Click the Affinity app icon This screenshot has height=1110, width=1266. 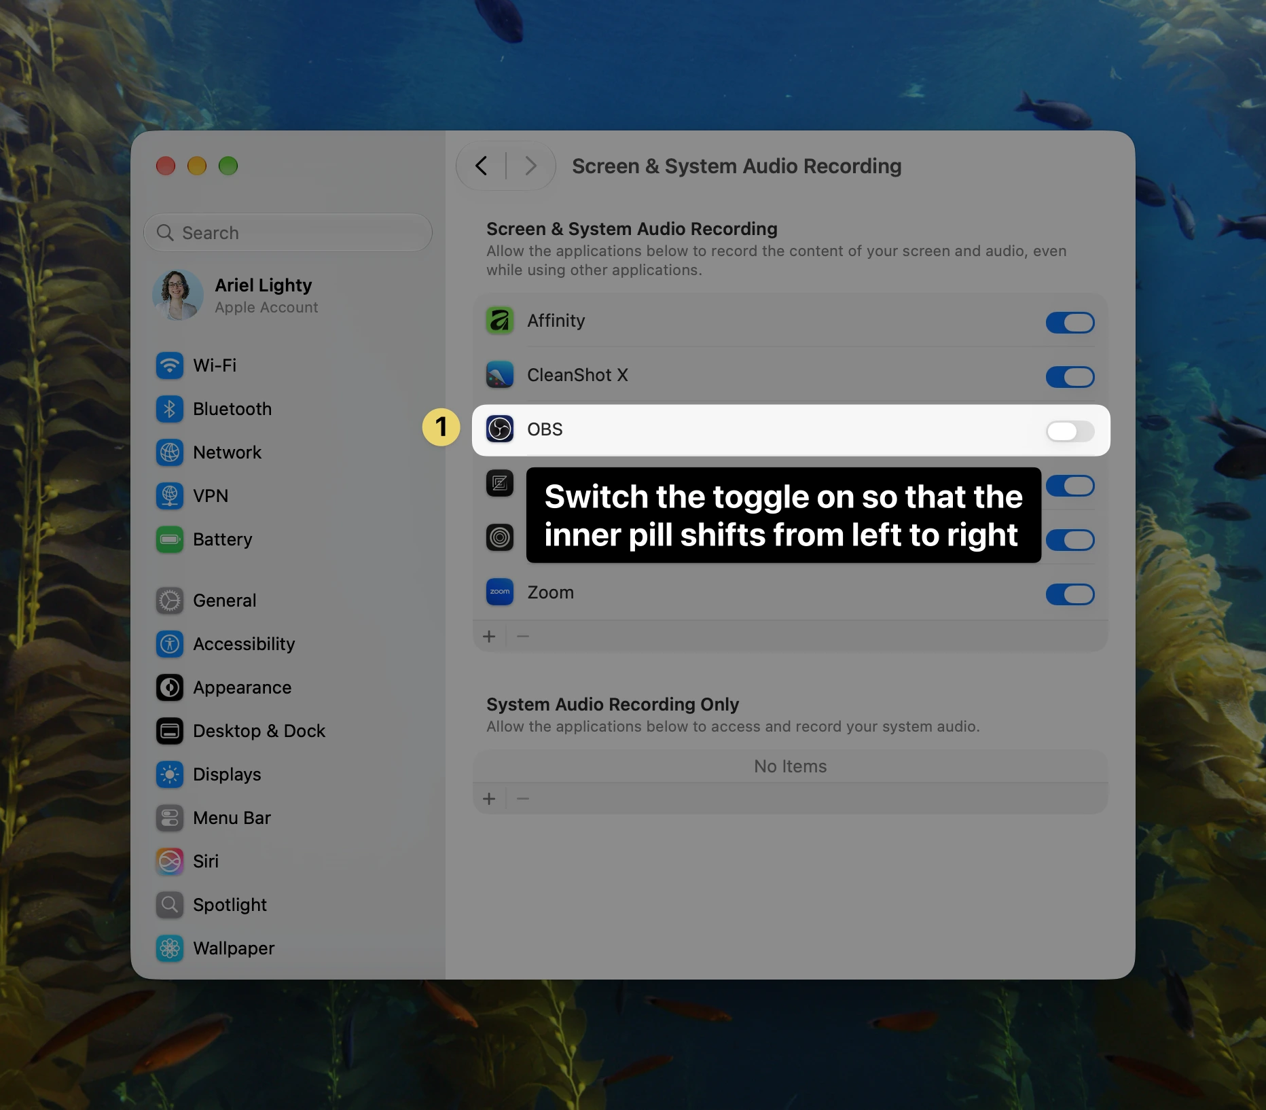[x=500, y=321]
